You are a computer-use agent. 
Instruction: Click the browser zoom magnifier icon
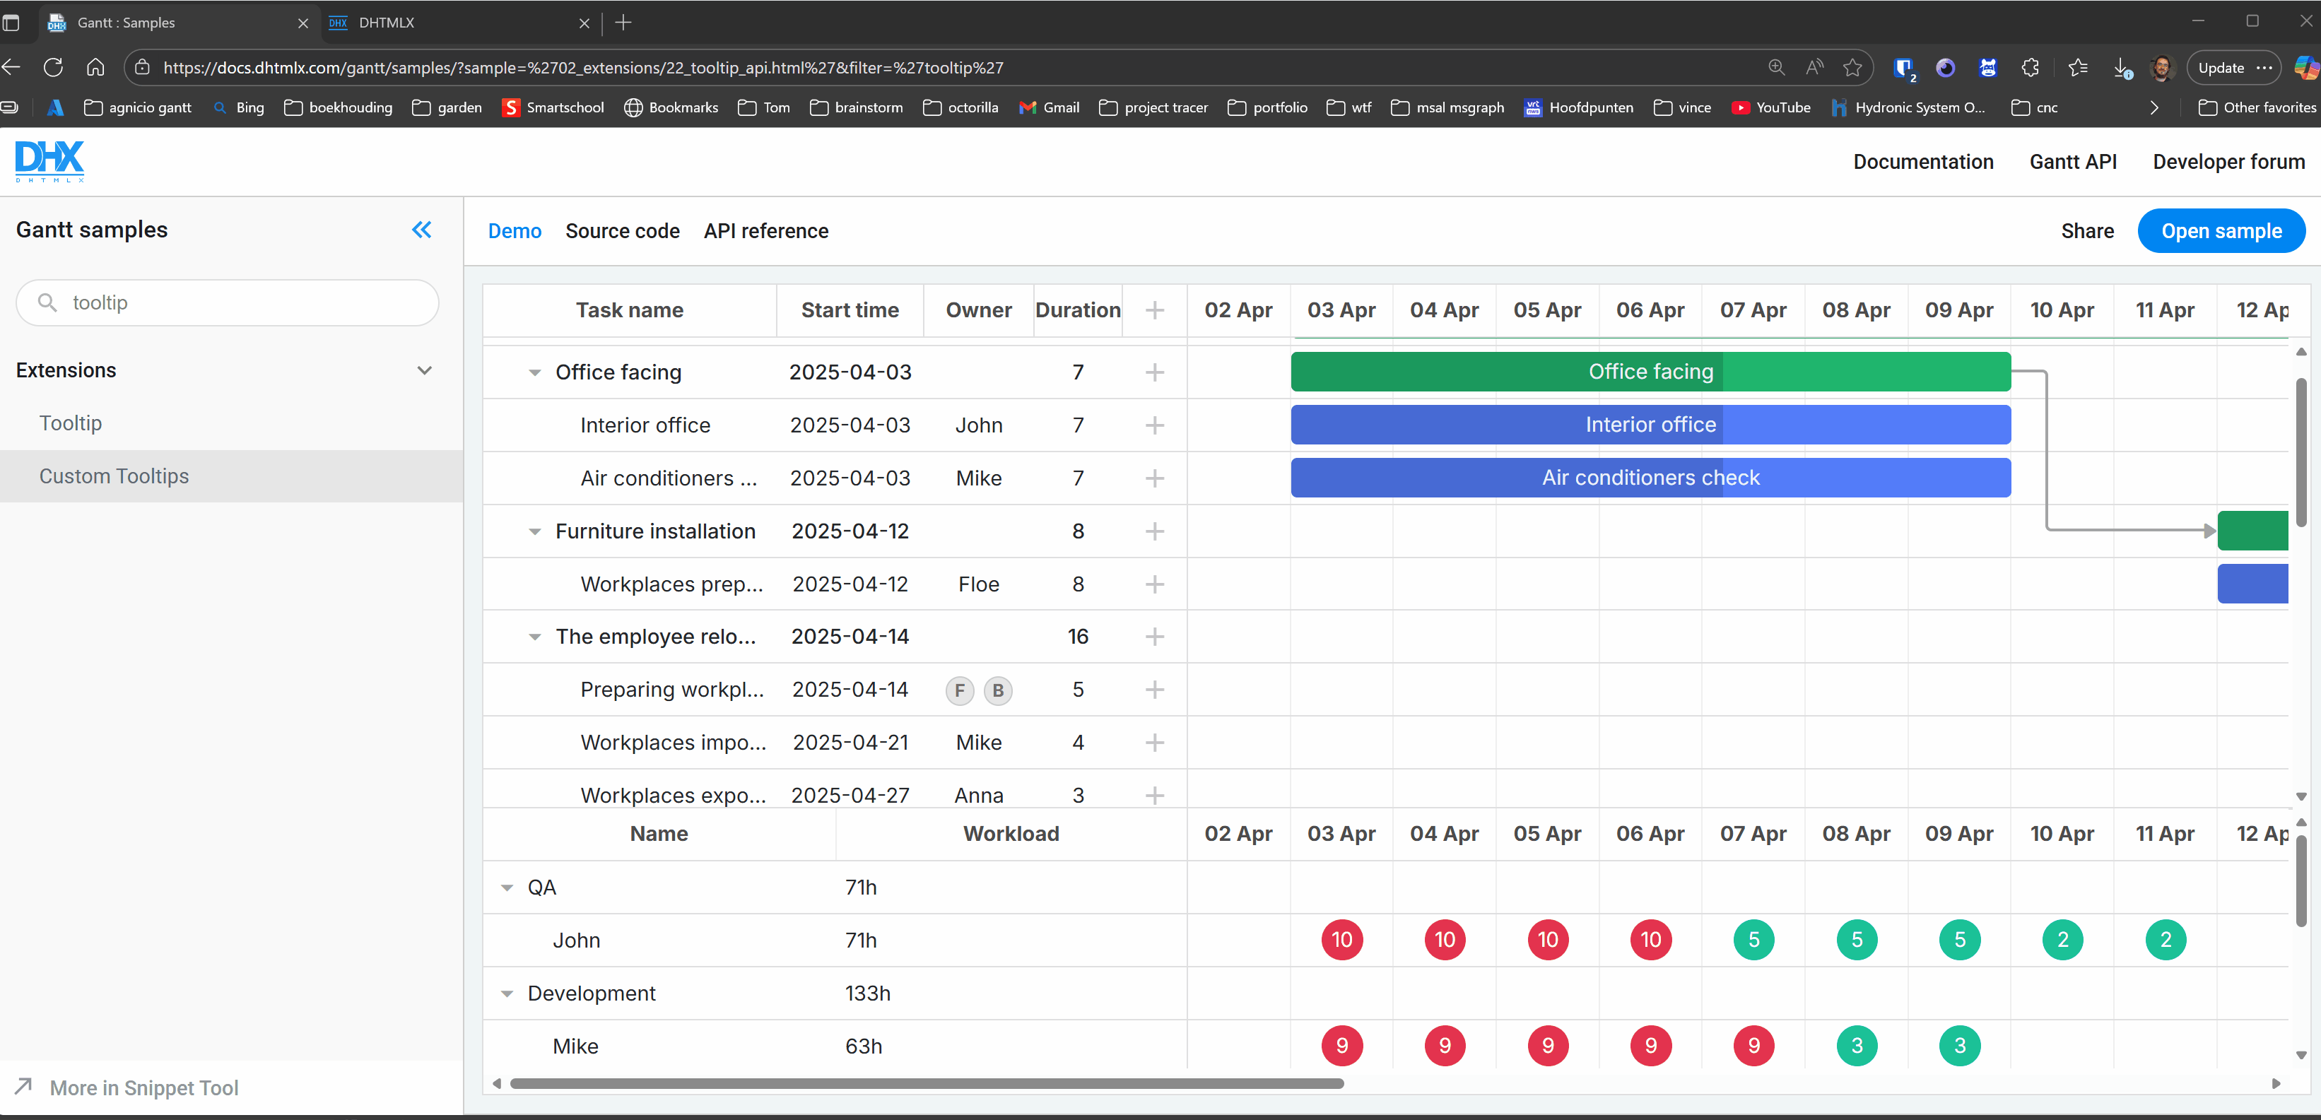[x=1776, y=68]
